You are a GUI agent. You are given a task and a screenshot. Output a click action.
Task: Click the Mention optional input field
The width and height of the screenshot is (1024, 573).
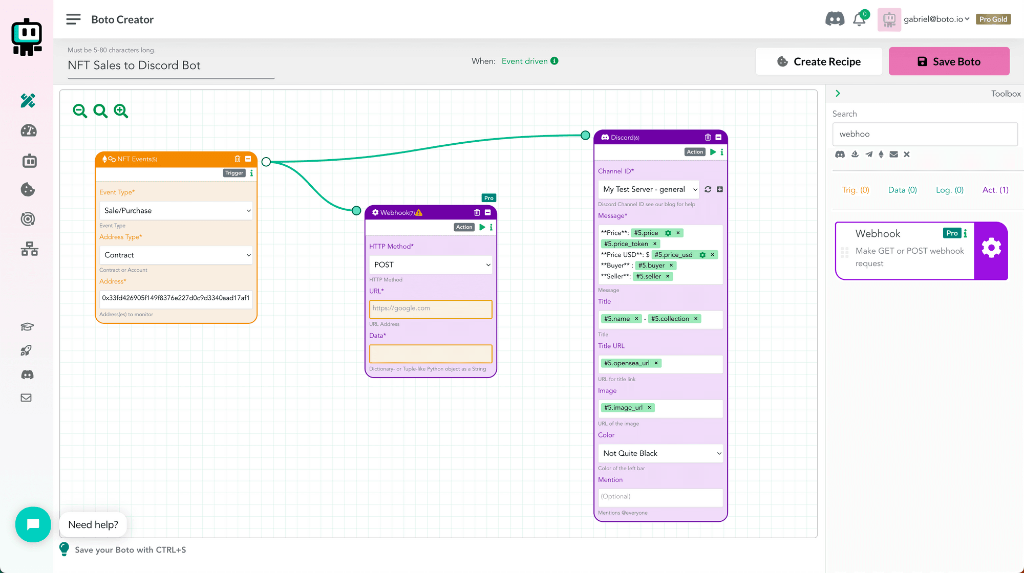[x=660, y=497]
